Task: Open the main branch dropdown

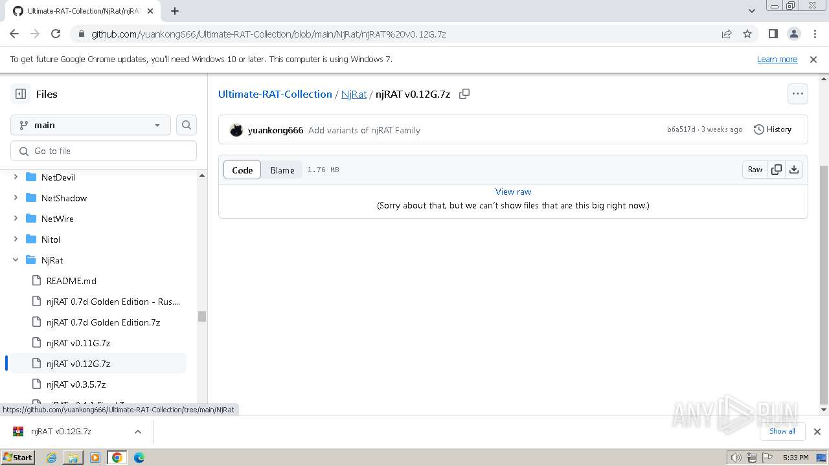Action: click(x=91, y=125)
